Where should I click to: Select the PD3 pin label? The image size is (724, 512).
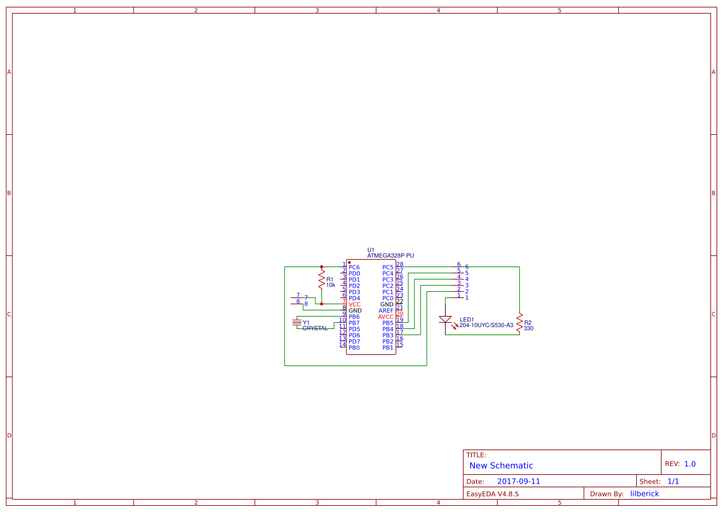354,292
